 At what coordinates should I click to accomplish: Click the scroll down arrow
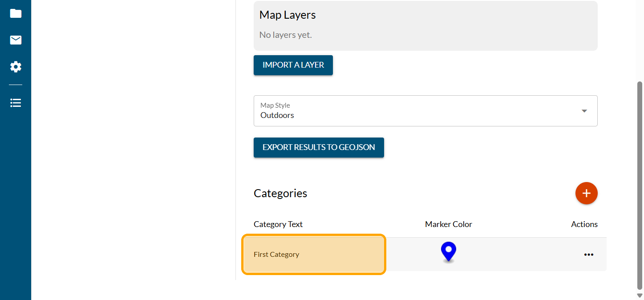(x=640, y=296)
